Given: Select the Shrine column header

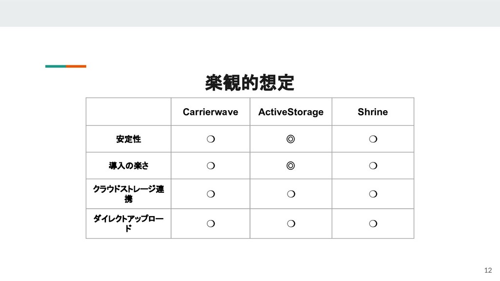Looking at the screenshot, I should tap(373, 112).
